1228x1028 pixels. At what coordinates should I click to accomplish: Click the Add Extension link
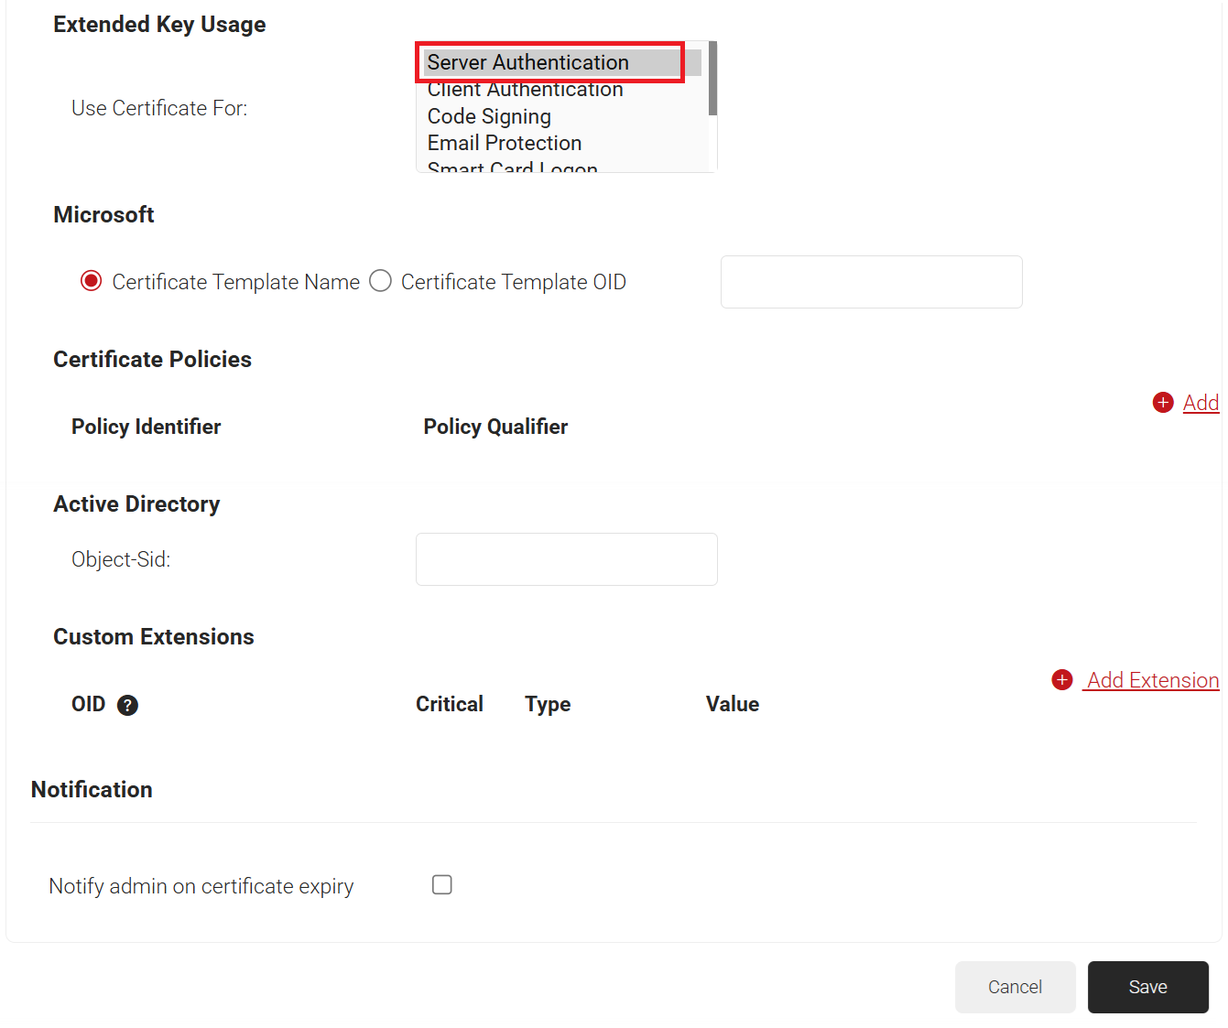pyautogui.click(x=1152, y=680)
